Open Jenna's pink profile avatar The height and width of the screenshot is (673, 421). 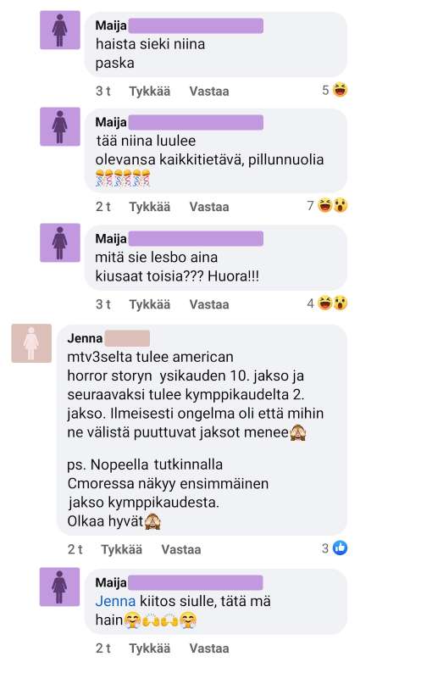31,343
